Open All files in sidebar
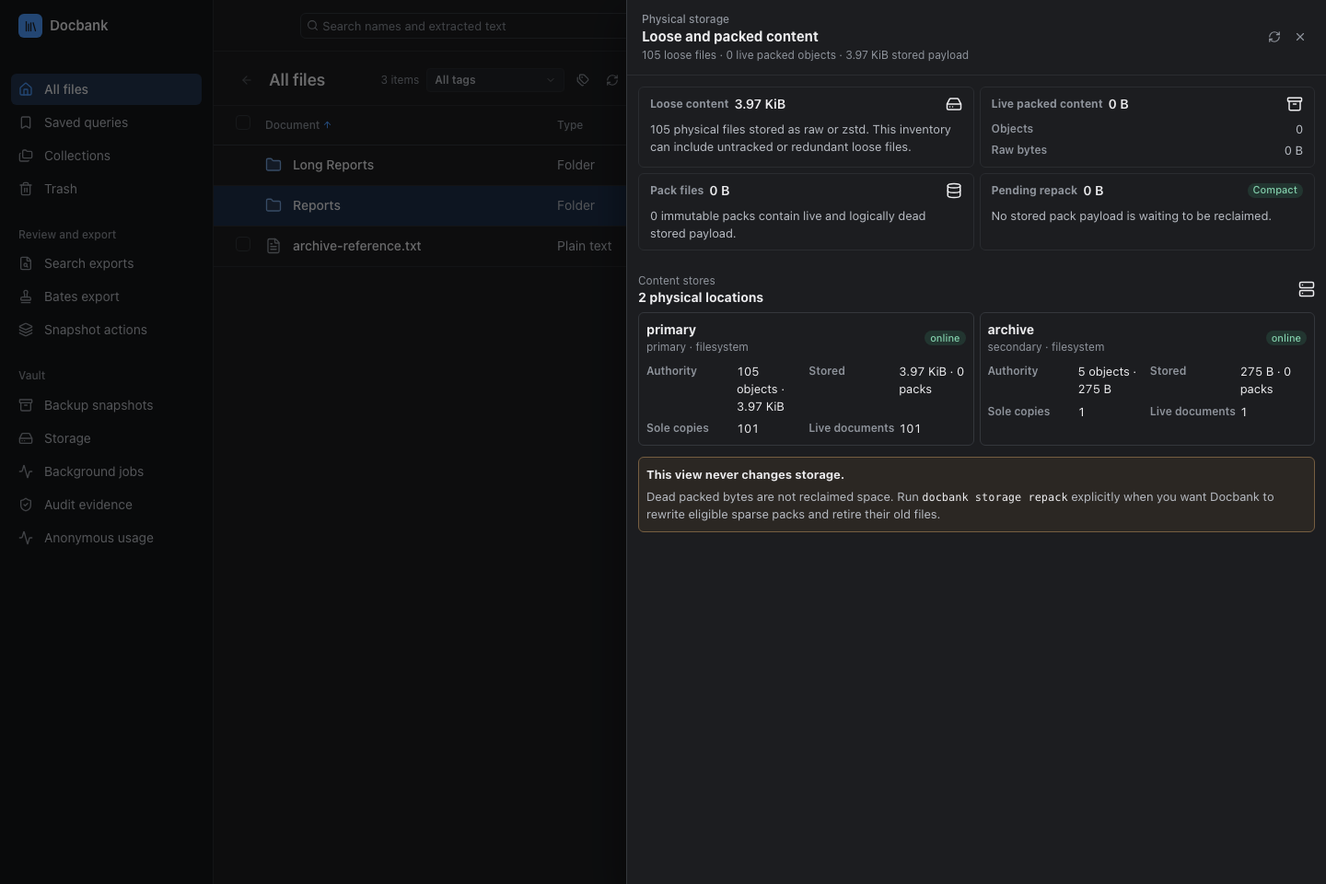 click(106, 89)
